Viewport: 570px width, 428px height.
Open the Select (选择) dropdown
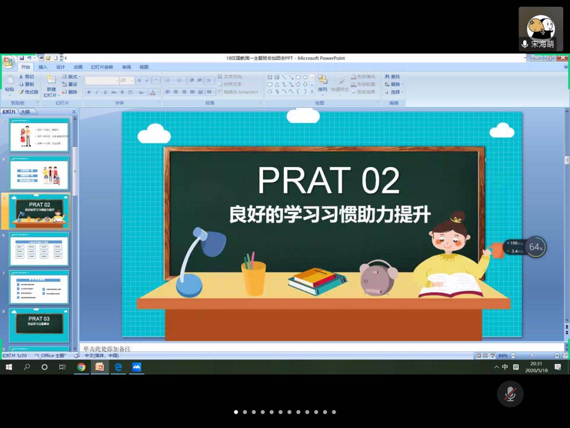(394, 92)
